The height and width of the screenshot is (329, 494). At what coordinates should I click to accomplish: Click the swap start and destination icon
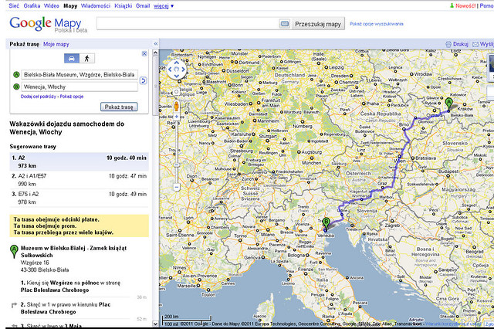click(x=144, y=80)
